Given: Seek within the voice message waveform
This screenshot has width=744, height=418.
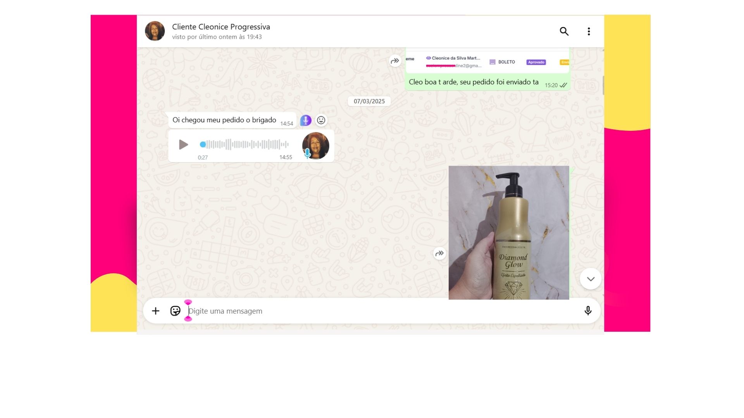Looking at the screenshot, I should tap(244, 144).
